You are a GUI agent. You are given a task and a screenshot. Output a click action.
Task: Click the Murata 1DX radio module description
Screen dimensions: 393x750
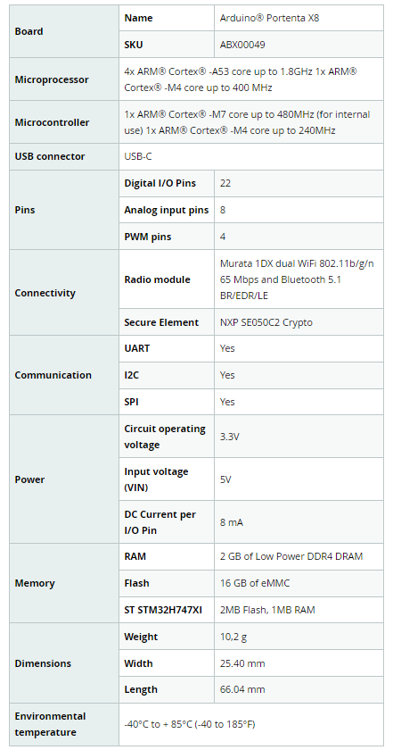[299, 279]
